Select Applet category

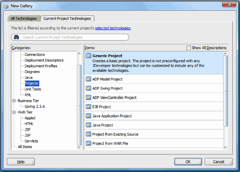30,118
